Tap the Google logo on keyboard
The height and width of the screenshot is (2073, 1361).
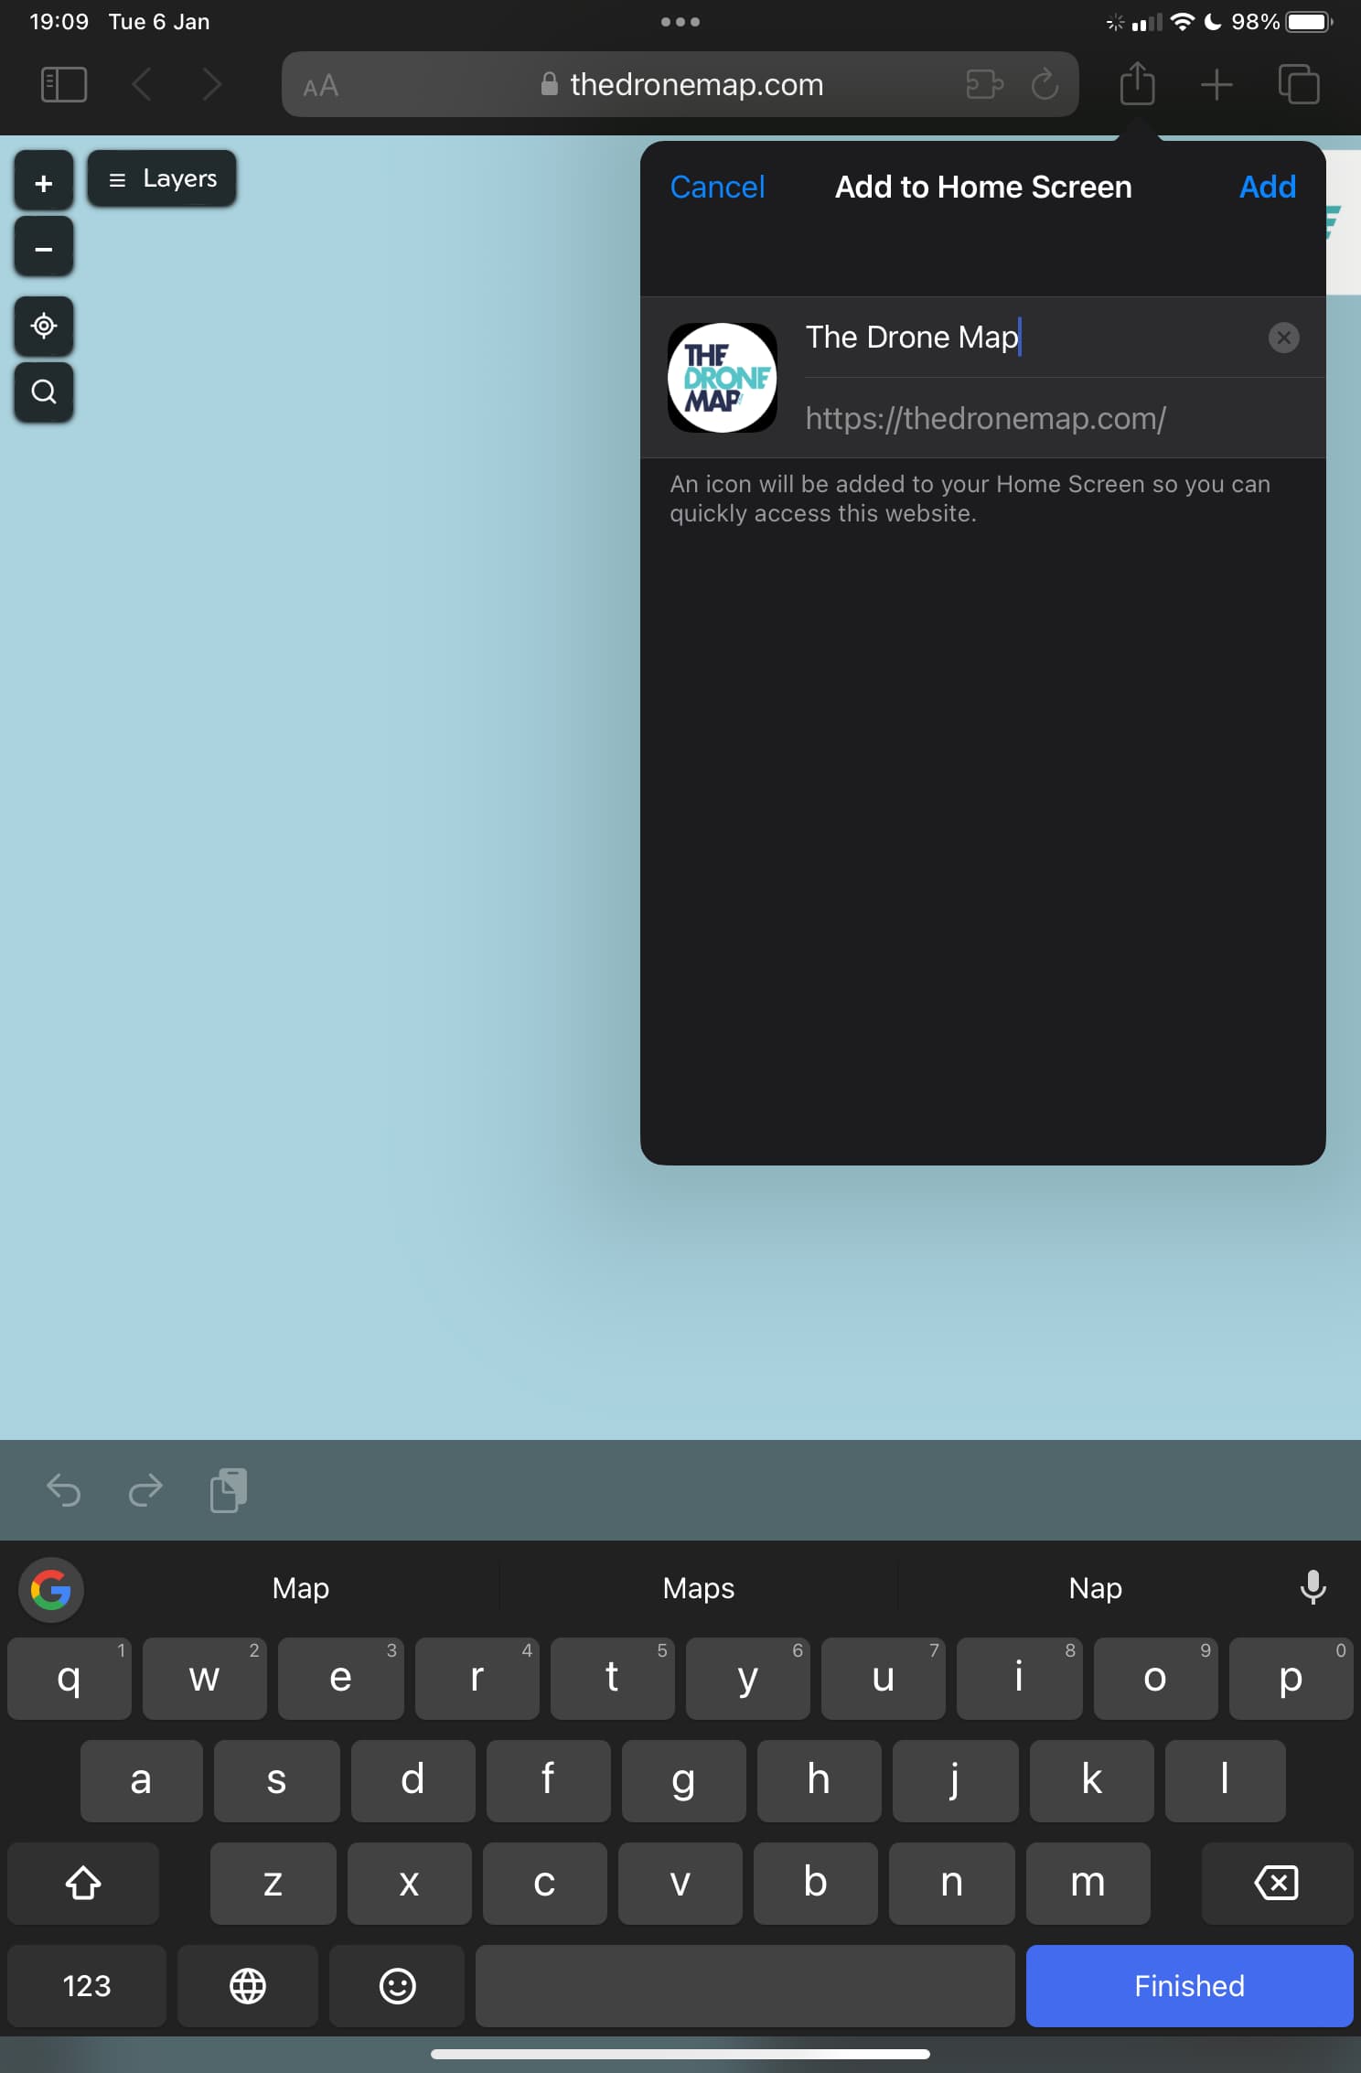point(51,1589)
